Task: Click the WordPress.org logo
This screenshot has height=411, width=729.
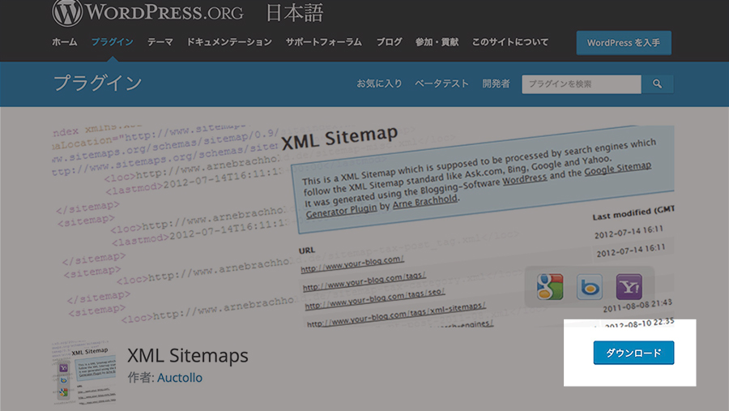Action: tap(147, 13)
